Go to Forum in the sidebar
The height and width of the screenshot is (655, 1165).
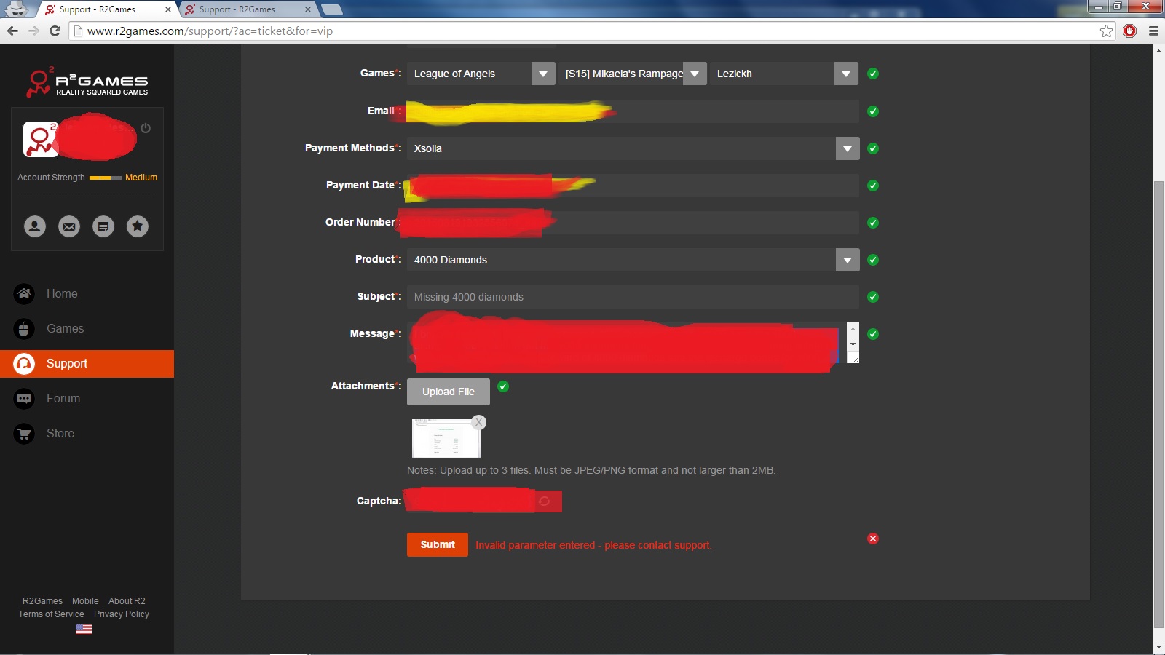tap(63, 398)
